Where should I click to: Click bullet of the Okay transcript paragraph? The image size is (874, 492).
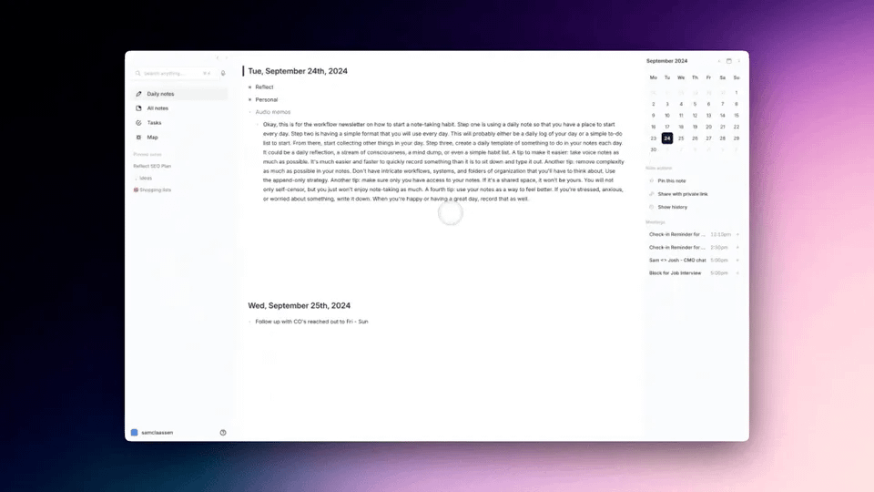tap(258, 125)
